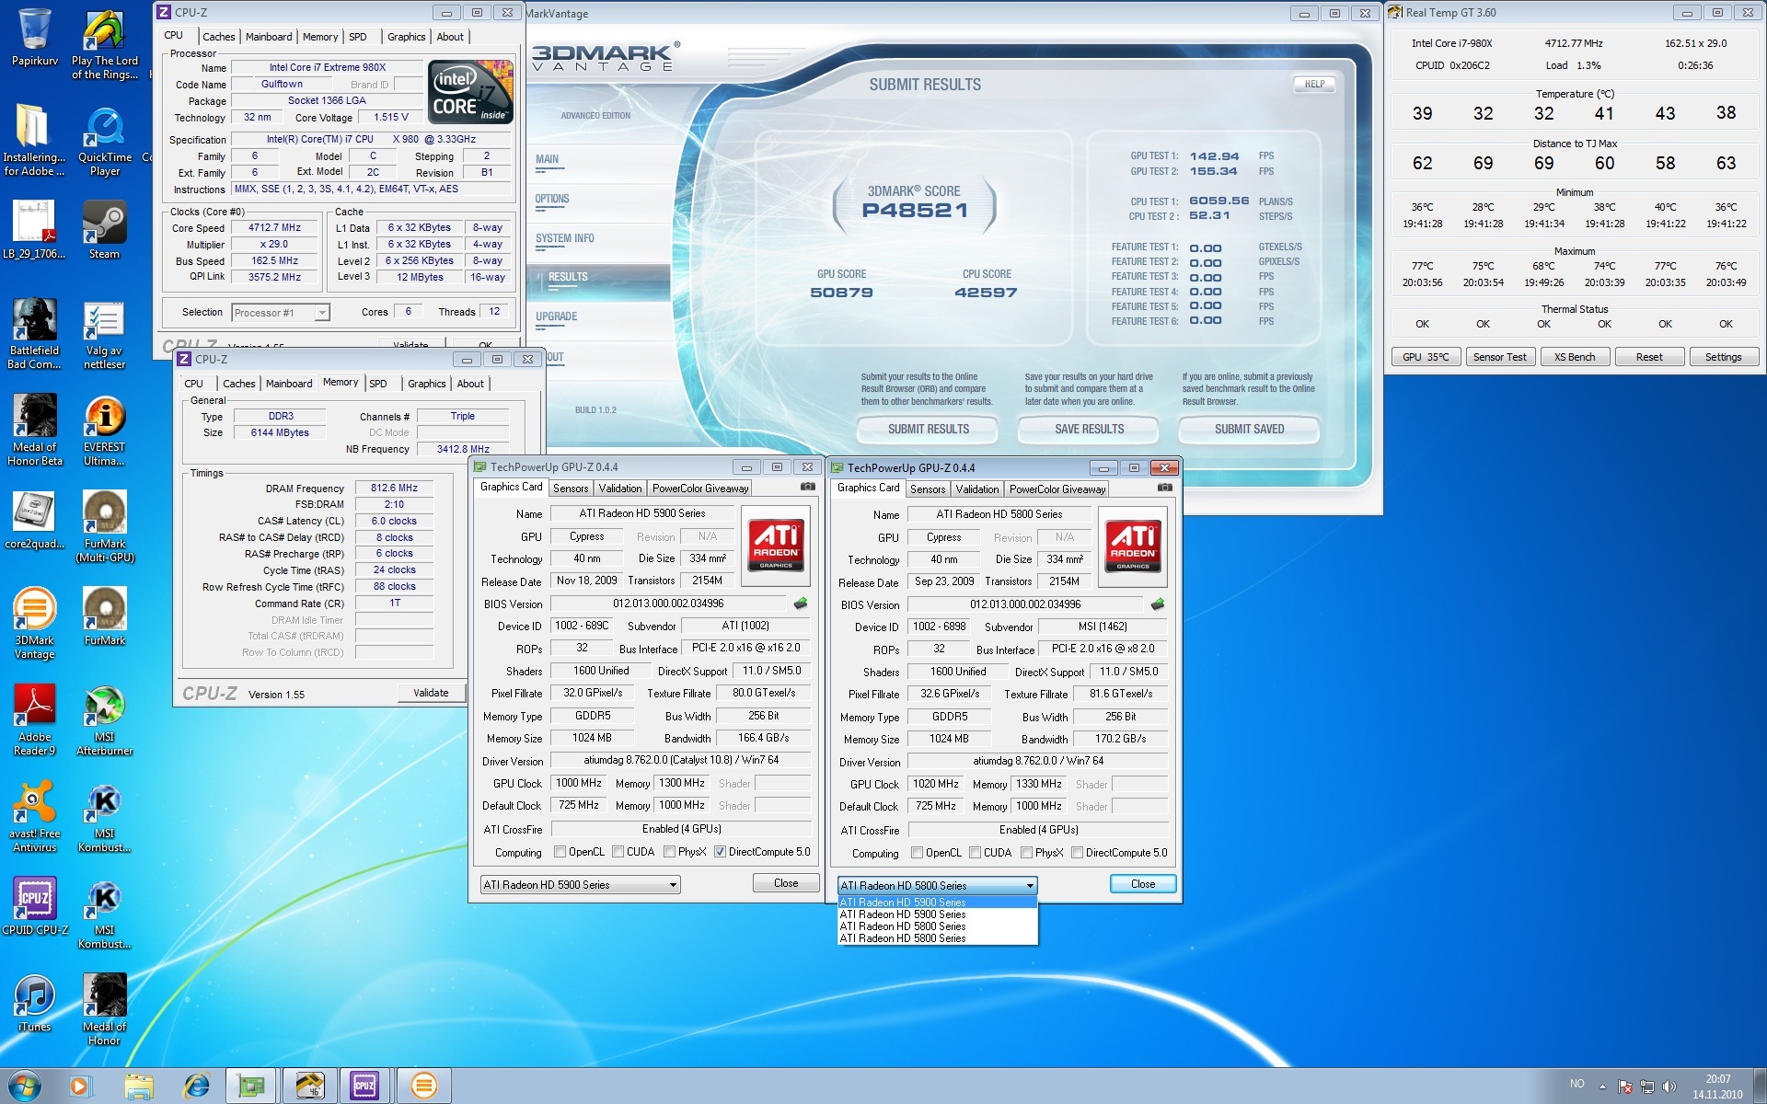Open 3DMark Vantage desktop icon
Viewport: 1767px width, 1104px height.
35,624
